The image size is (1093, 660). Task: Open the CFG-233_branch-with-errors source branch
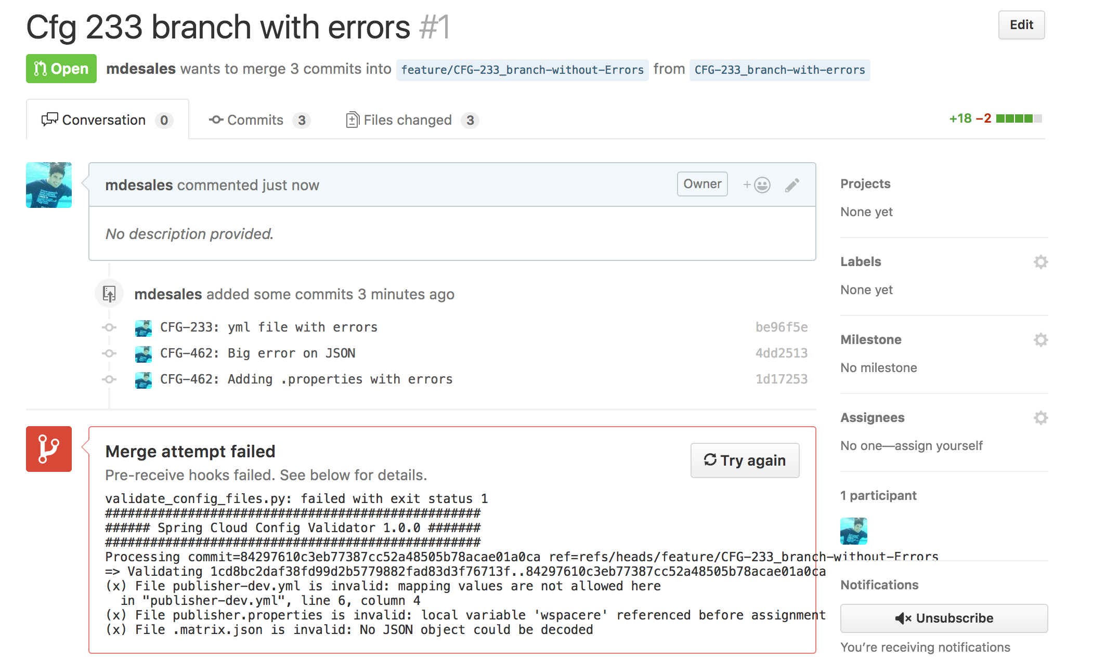click(779, 70)
